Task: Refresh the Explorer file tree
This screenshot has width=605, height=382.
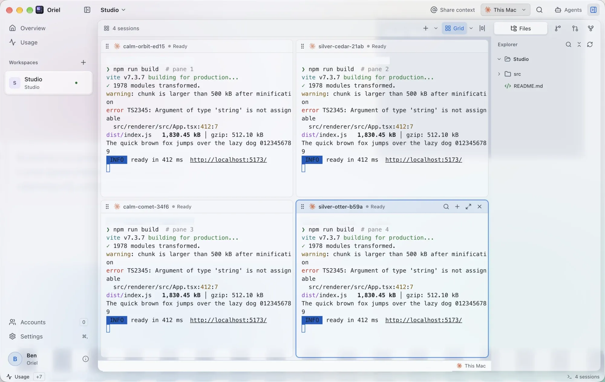Action: pyautogui.click(x=590, y=45)
